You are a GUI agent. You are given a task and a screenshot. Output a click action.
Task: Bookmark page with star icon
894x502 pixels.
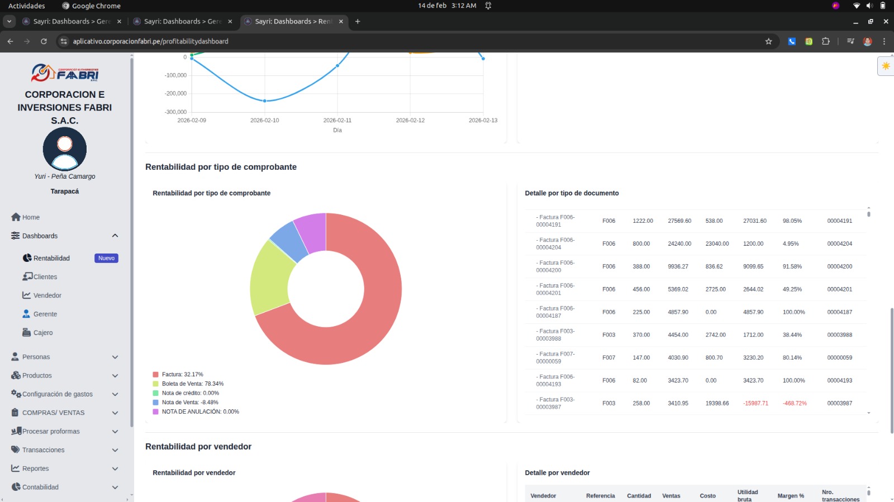pos(768,41)
